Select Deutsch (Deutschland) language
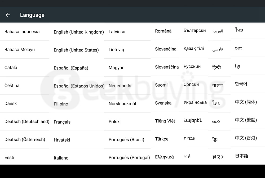This screenshot has height=178, width=265. pos(27,121)
